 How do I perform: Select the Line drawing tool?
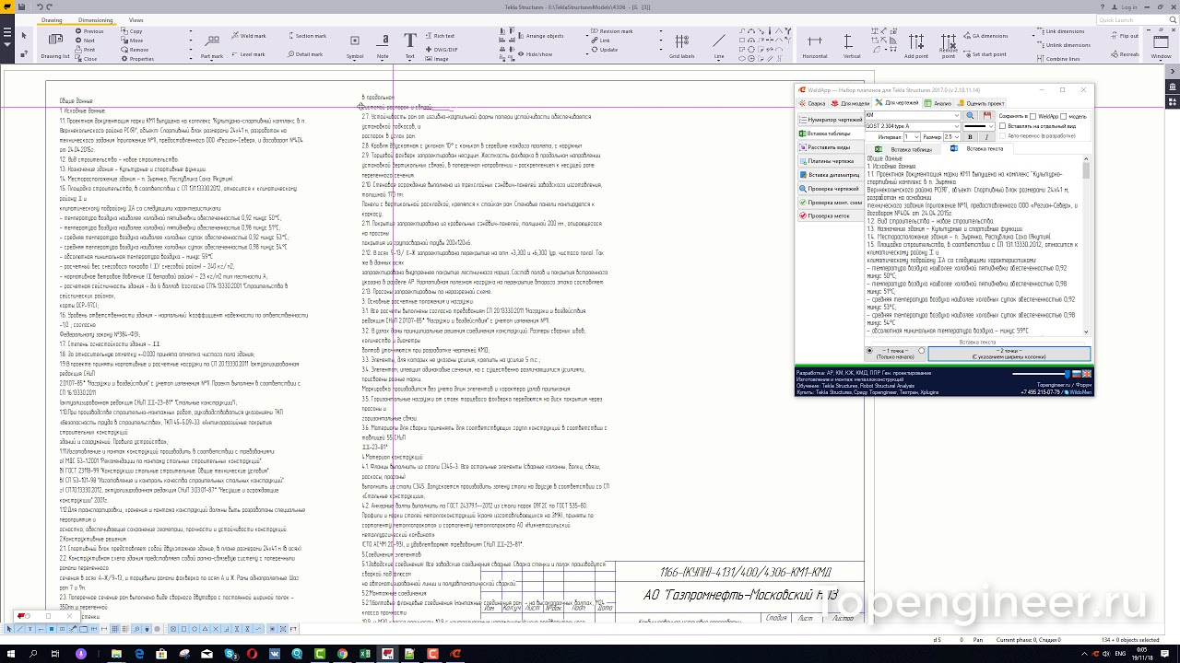(719, 46)
